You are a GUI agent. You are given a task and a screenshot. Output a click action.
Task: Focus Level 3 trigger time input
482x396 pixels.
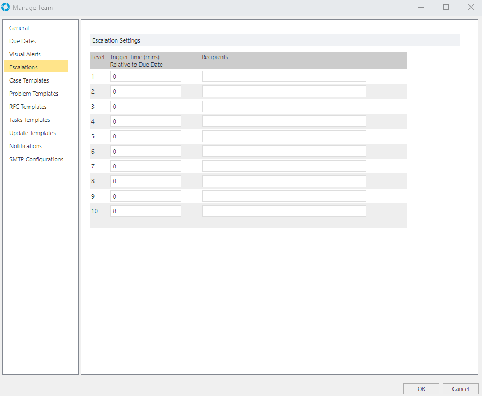click(x=145, y=107)
